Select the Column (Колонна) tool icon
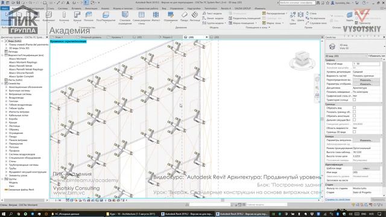Viewport: 386px width, 217px height. point(64,14)
